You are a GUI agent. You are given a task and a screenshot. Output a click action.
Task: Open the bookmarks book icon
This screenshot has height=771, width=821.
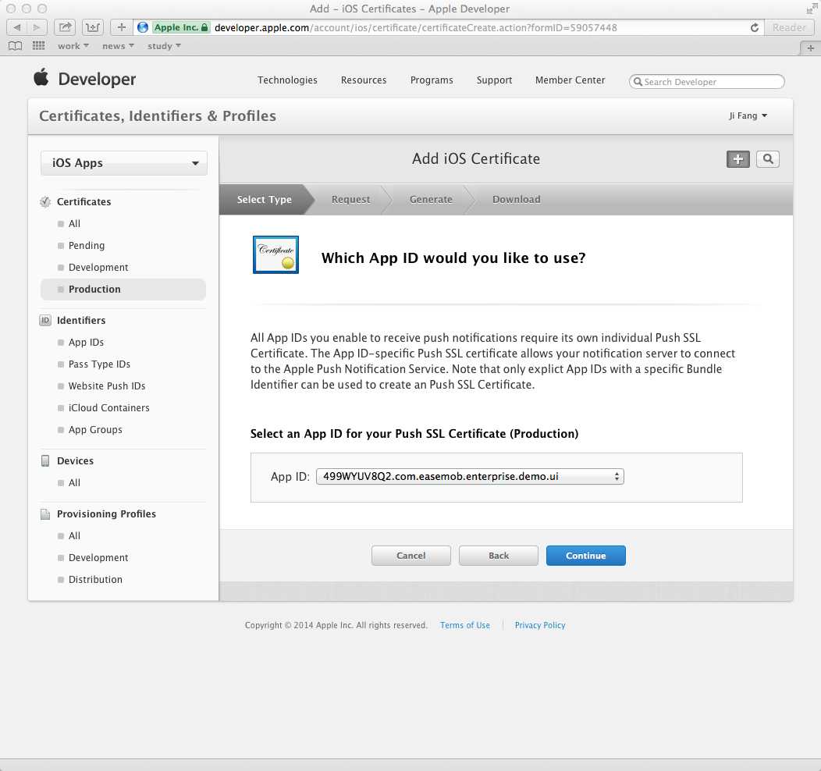coord(16,46)
